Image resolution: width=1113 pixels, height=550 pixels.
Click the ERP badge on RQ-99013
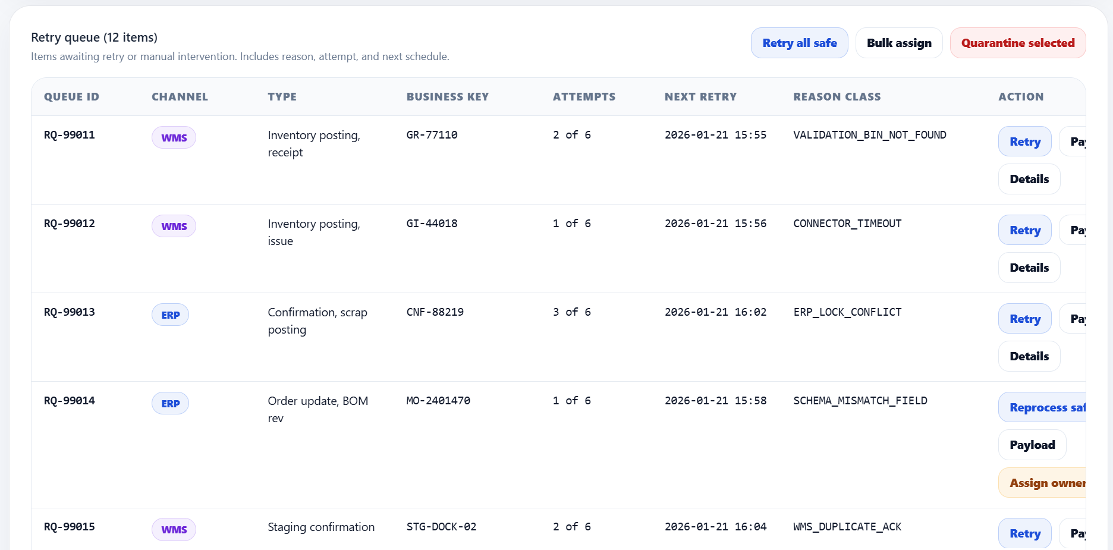click(170, 315)
